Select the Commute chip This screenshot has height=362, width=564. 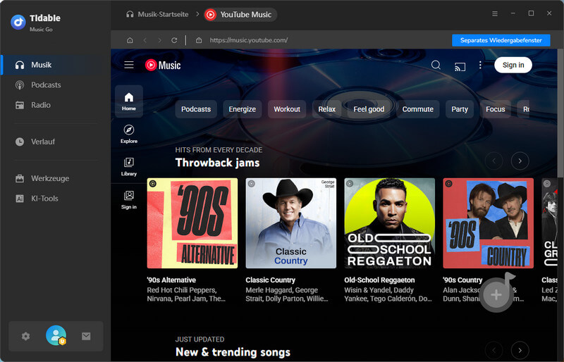pos(417,109)
